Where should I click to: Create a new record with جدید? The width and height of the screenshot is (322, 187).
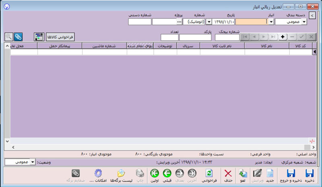point(270,175)
